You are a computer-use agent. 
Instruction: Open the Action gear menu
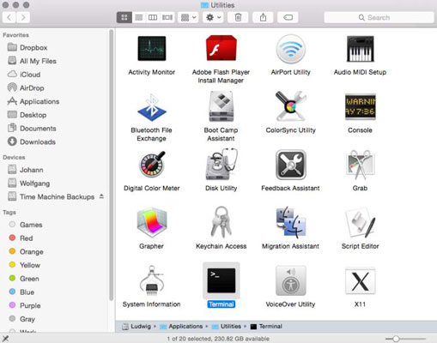(x=213, y=17)
